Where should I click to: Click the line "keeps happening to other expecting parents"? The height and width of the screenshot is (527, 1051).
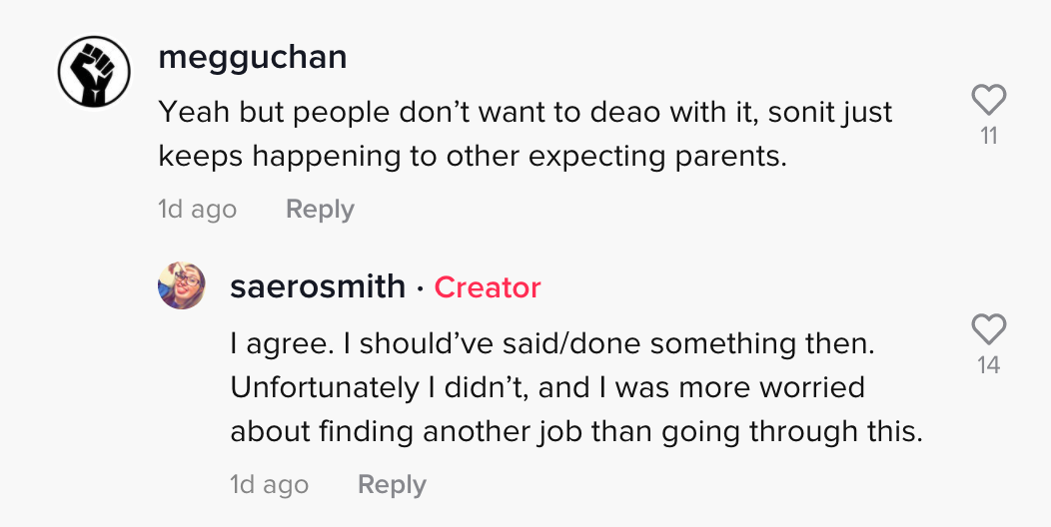click(473, 156)
